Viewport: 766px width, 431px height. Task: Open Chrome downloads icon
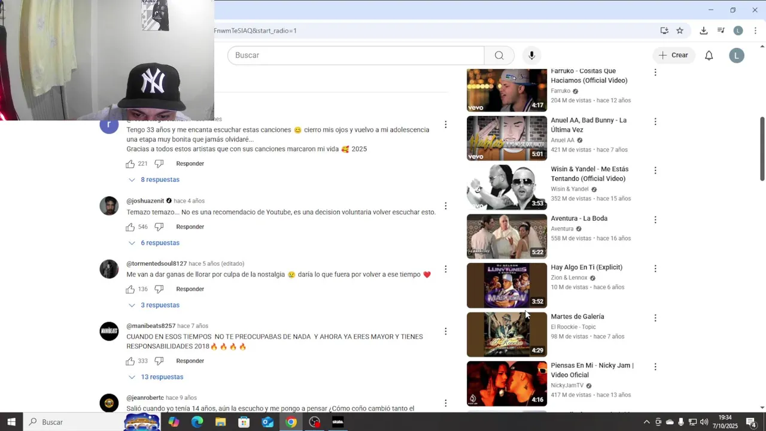coord(704,31)
